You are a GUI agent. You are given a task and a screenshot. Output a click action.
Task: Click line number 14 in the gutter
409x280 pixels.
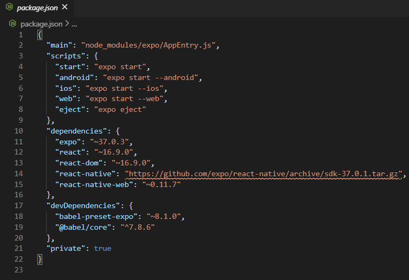pos(18,174)
